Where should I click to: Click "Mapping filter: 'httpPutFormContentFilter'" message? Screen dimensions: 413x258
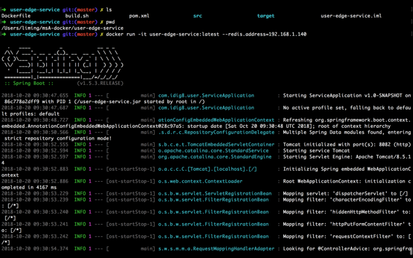pos(344,224)
